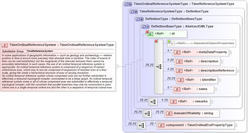
Task: Click the E icon of identifier element
Action: click(x=181, y=80)
